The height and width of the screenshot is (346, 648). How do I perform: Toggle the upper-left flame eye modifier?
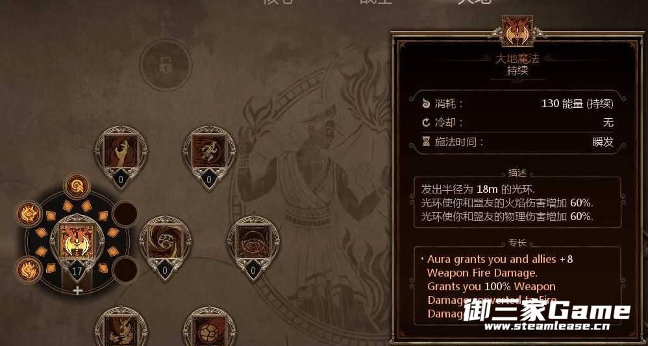29,214
